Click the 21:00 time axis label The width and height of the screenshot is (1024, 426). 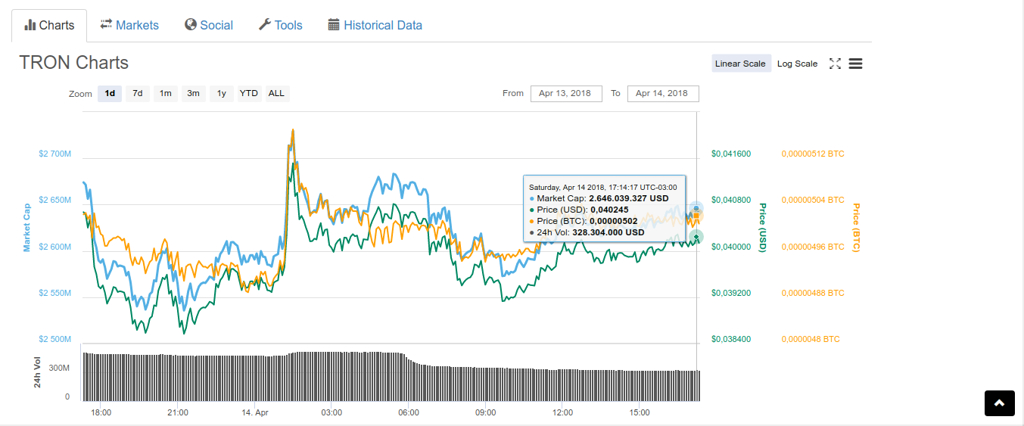[178, 413]
